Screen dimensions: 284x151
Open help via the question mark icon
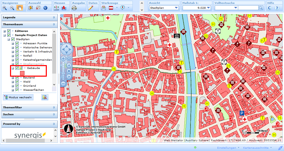click(x=277, y=7)
